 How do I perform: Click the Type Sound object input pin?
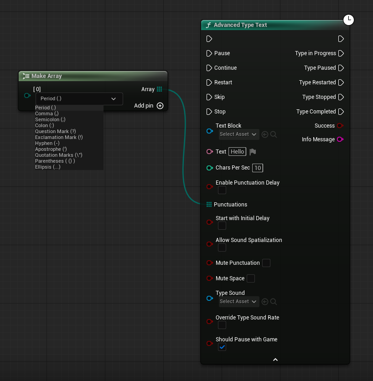coord(210,298)
